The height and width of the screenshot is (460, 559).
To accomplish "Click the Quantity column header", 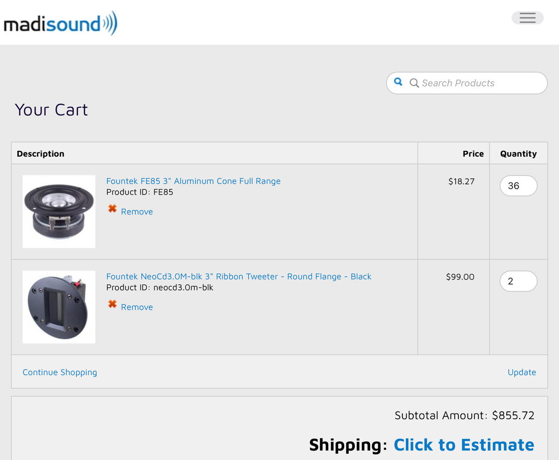I will (518, 154).
